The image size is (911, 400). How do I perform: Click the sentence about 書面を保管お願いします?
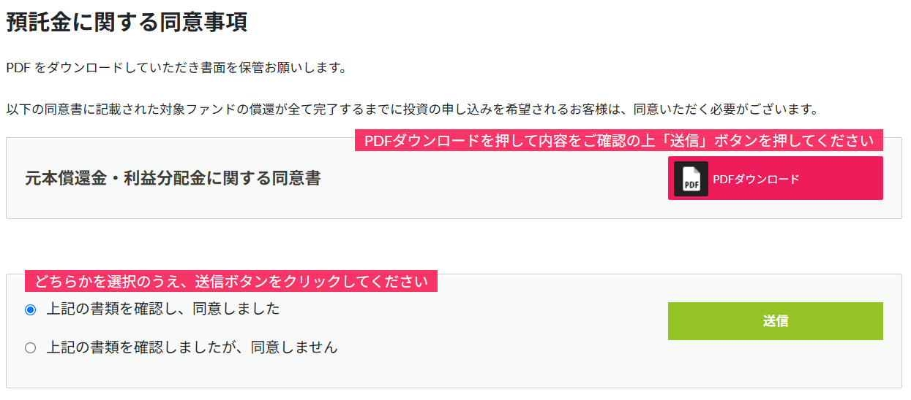(176, 68)
